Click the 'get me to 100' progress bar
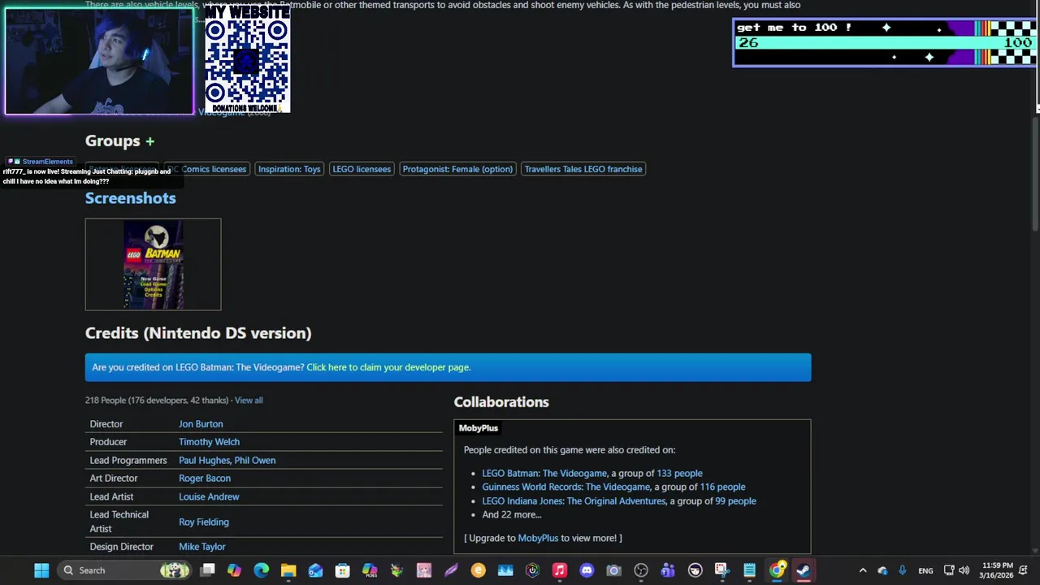Screen dimensions: 1040x585 coord(884,43)
